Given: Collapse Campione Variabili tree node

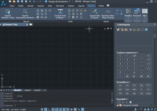Looking at the screenshot, I should pyautogui.click(x=118, y=105).
